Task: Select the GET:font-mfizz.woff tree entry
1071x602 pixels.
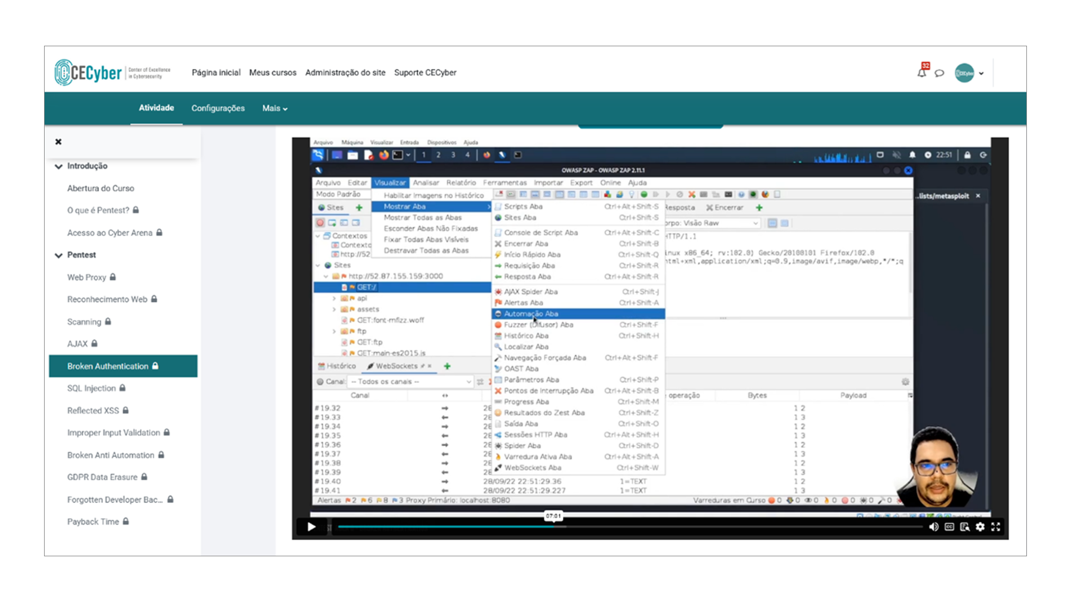Action: click(390, 320)
